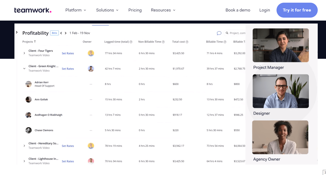Select the Adrian Kerr name text
Image resolution: width=326 pixels, height=175 pixels.
click(x=41, y=82)
